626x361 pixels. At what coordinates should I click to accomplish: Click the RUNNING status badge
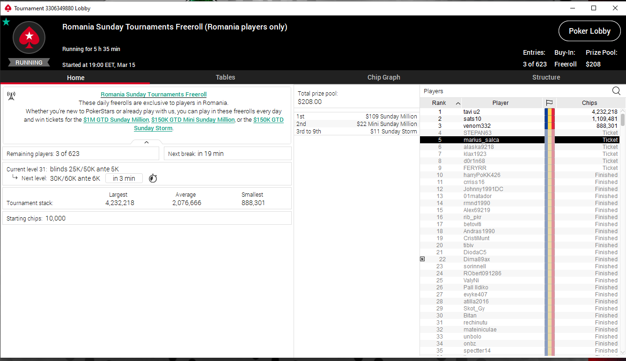[x=29, y=63]
